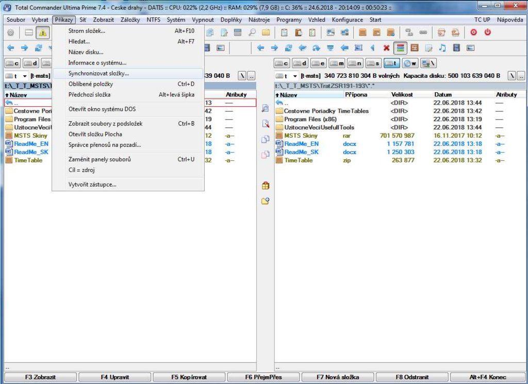Click the gift box icon between panels
528x384 pixels.
coord(266,186)
